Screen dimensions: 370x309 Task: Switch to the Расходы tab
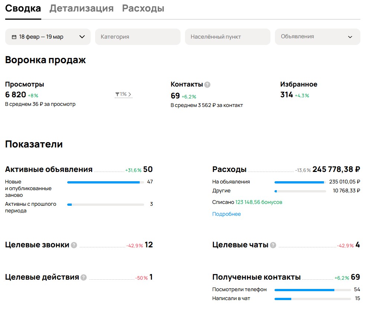pos(143,9)
